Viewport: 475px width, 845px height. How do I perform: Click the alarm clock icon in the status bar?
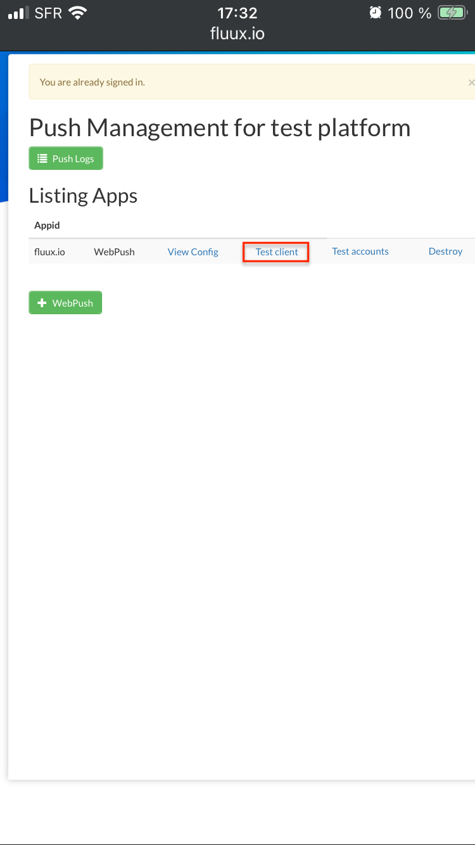[375, 12]
